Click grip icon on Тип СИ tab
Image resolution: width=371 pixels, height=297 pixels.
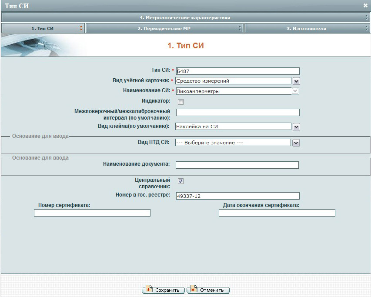coord(81,28)
